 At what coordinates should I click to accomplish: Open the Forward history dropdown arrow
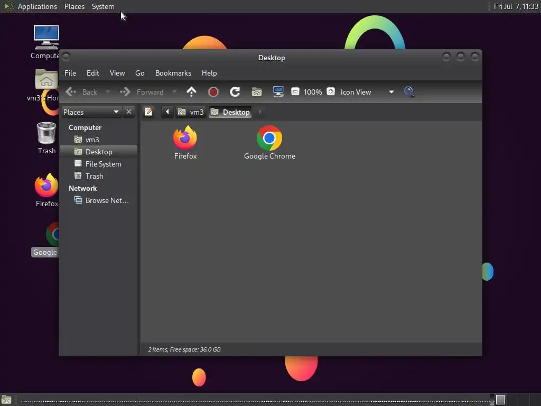(x=174, y=92)
